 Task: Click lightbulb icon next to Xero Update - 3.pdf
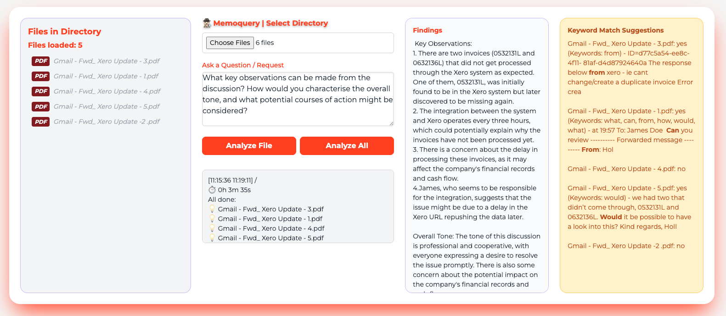(212, 209)
